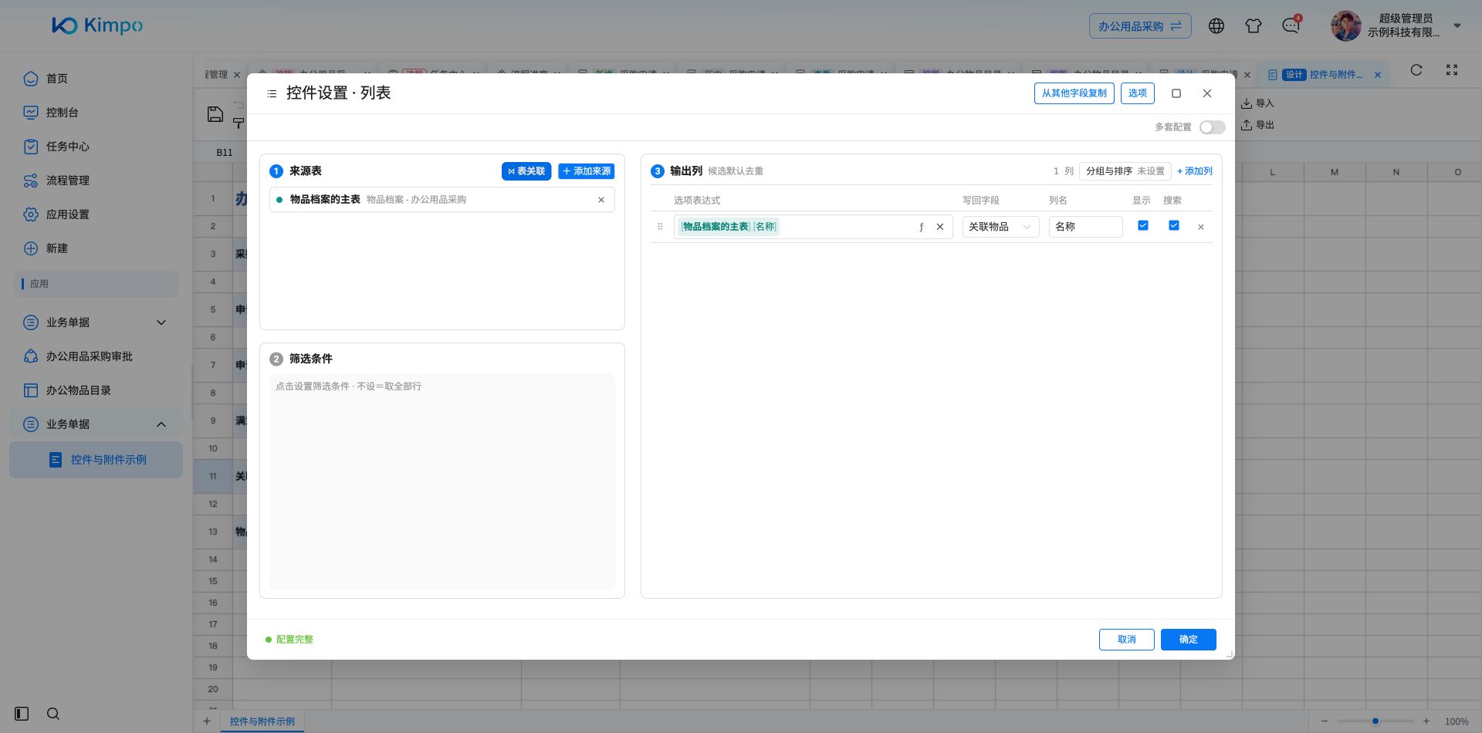Click the formula icon in expression field
Image resolution: width=1482 pixels, height=733 pixels.
[921, 227]
